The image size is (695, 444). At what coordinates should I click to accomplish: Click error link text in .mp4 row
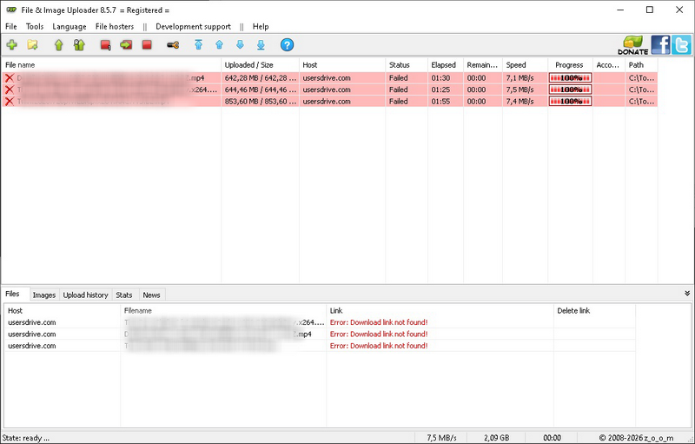(379, 335)
